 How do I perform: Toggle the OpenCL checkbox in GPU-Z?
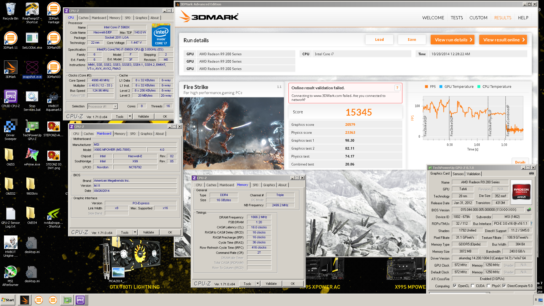455,286
